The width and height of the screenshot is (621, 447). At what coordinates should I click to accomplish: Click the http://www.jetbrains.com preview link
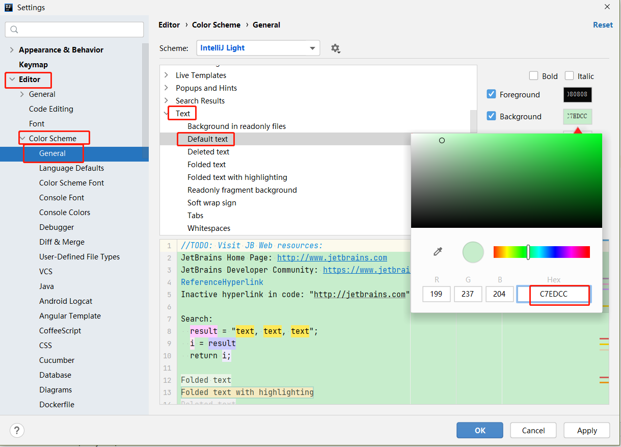(x=332, y=258)
